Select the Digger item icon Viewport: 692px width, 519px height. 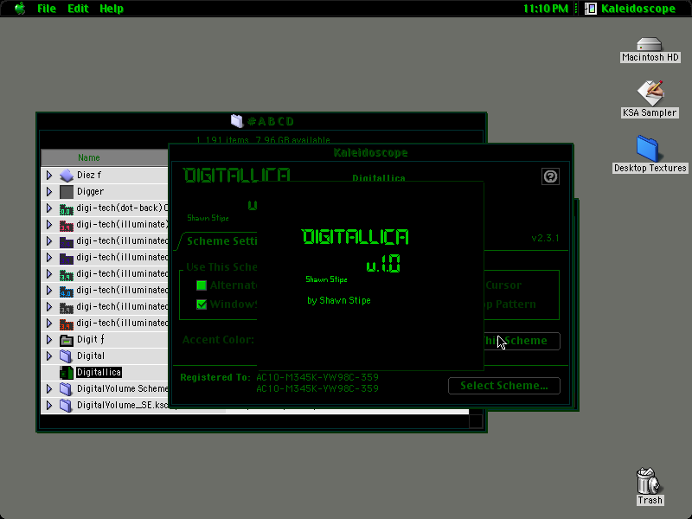pos(67,191)
